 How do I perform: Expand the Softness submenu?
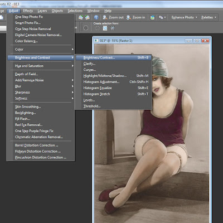point(41,99)
